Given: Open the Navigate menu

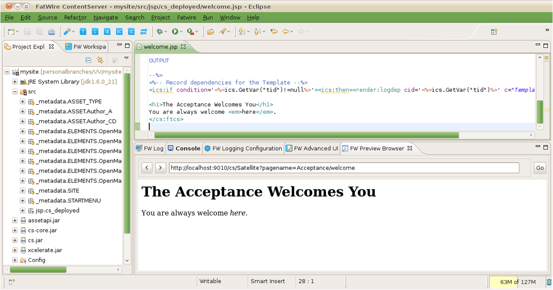Looking at the screenshot, I should [x=105, y=17].
